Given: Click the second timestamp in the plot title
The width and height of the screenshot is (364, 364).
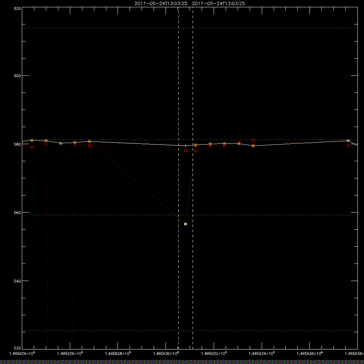Looking at the screenshot, I should [218, 4].
